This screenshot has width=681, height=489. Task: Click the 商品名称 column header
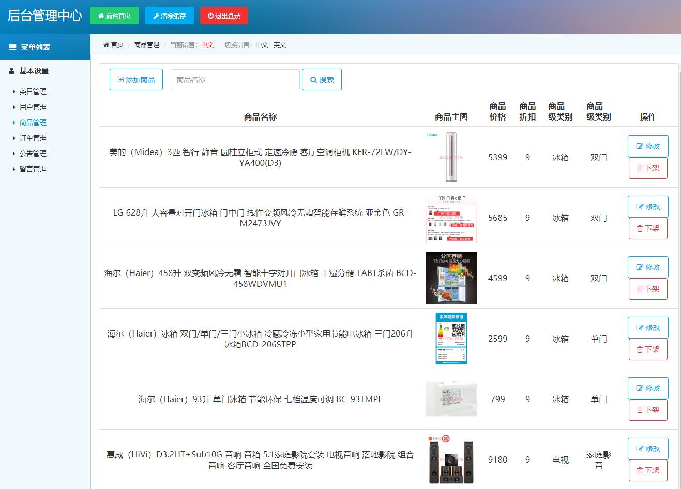click(x=260, y=117)
